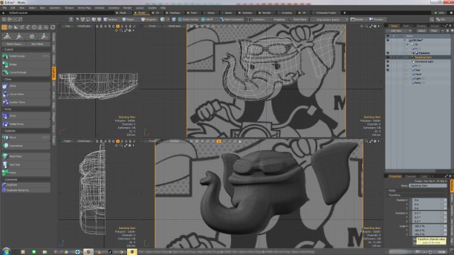
Task: Open the Add Item dropdown
Action: click(398, 31)
